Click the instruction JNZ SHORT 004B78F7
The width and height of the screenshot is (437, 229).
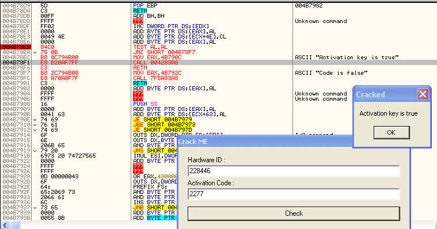(x=165, y=52)
